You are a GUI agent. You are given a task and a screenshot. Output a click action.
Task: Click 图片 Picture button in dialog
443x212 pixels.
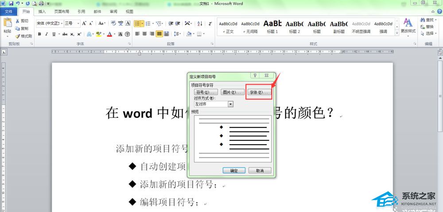[x=233, y=93]
